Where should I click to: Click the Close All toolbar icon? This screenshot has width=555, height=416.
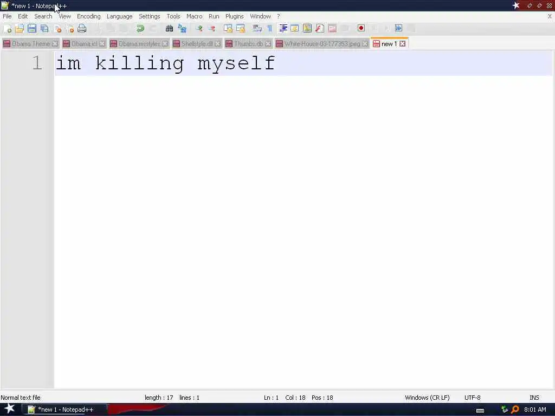69,29
